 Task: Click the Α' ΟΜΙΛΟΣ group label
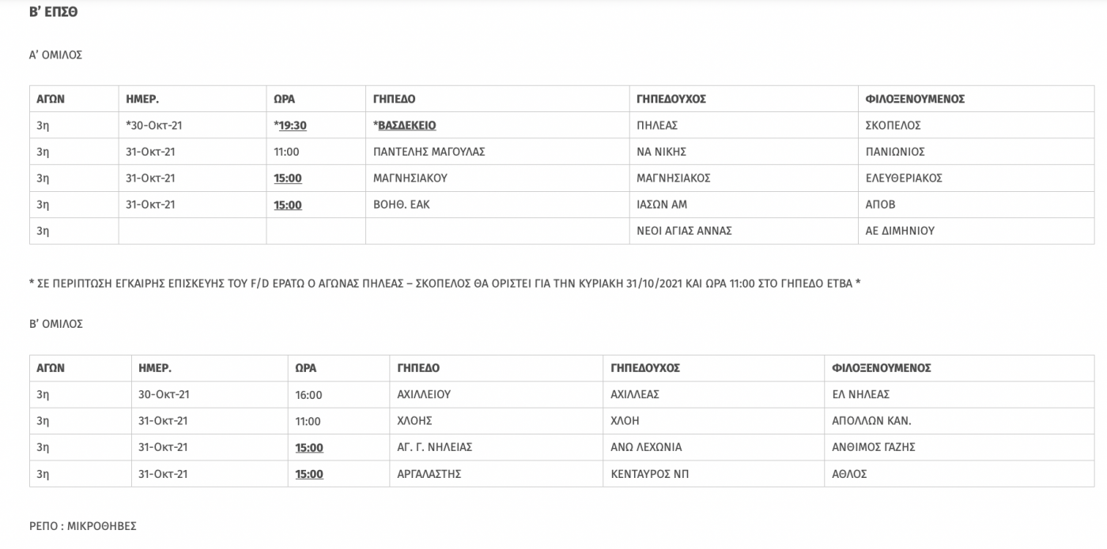pyautogui.click(x=56, y=55)
